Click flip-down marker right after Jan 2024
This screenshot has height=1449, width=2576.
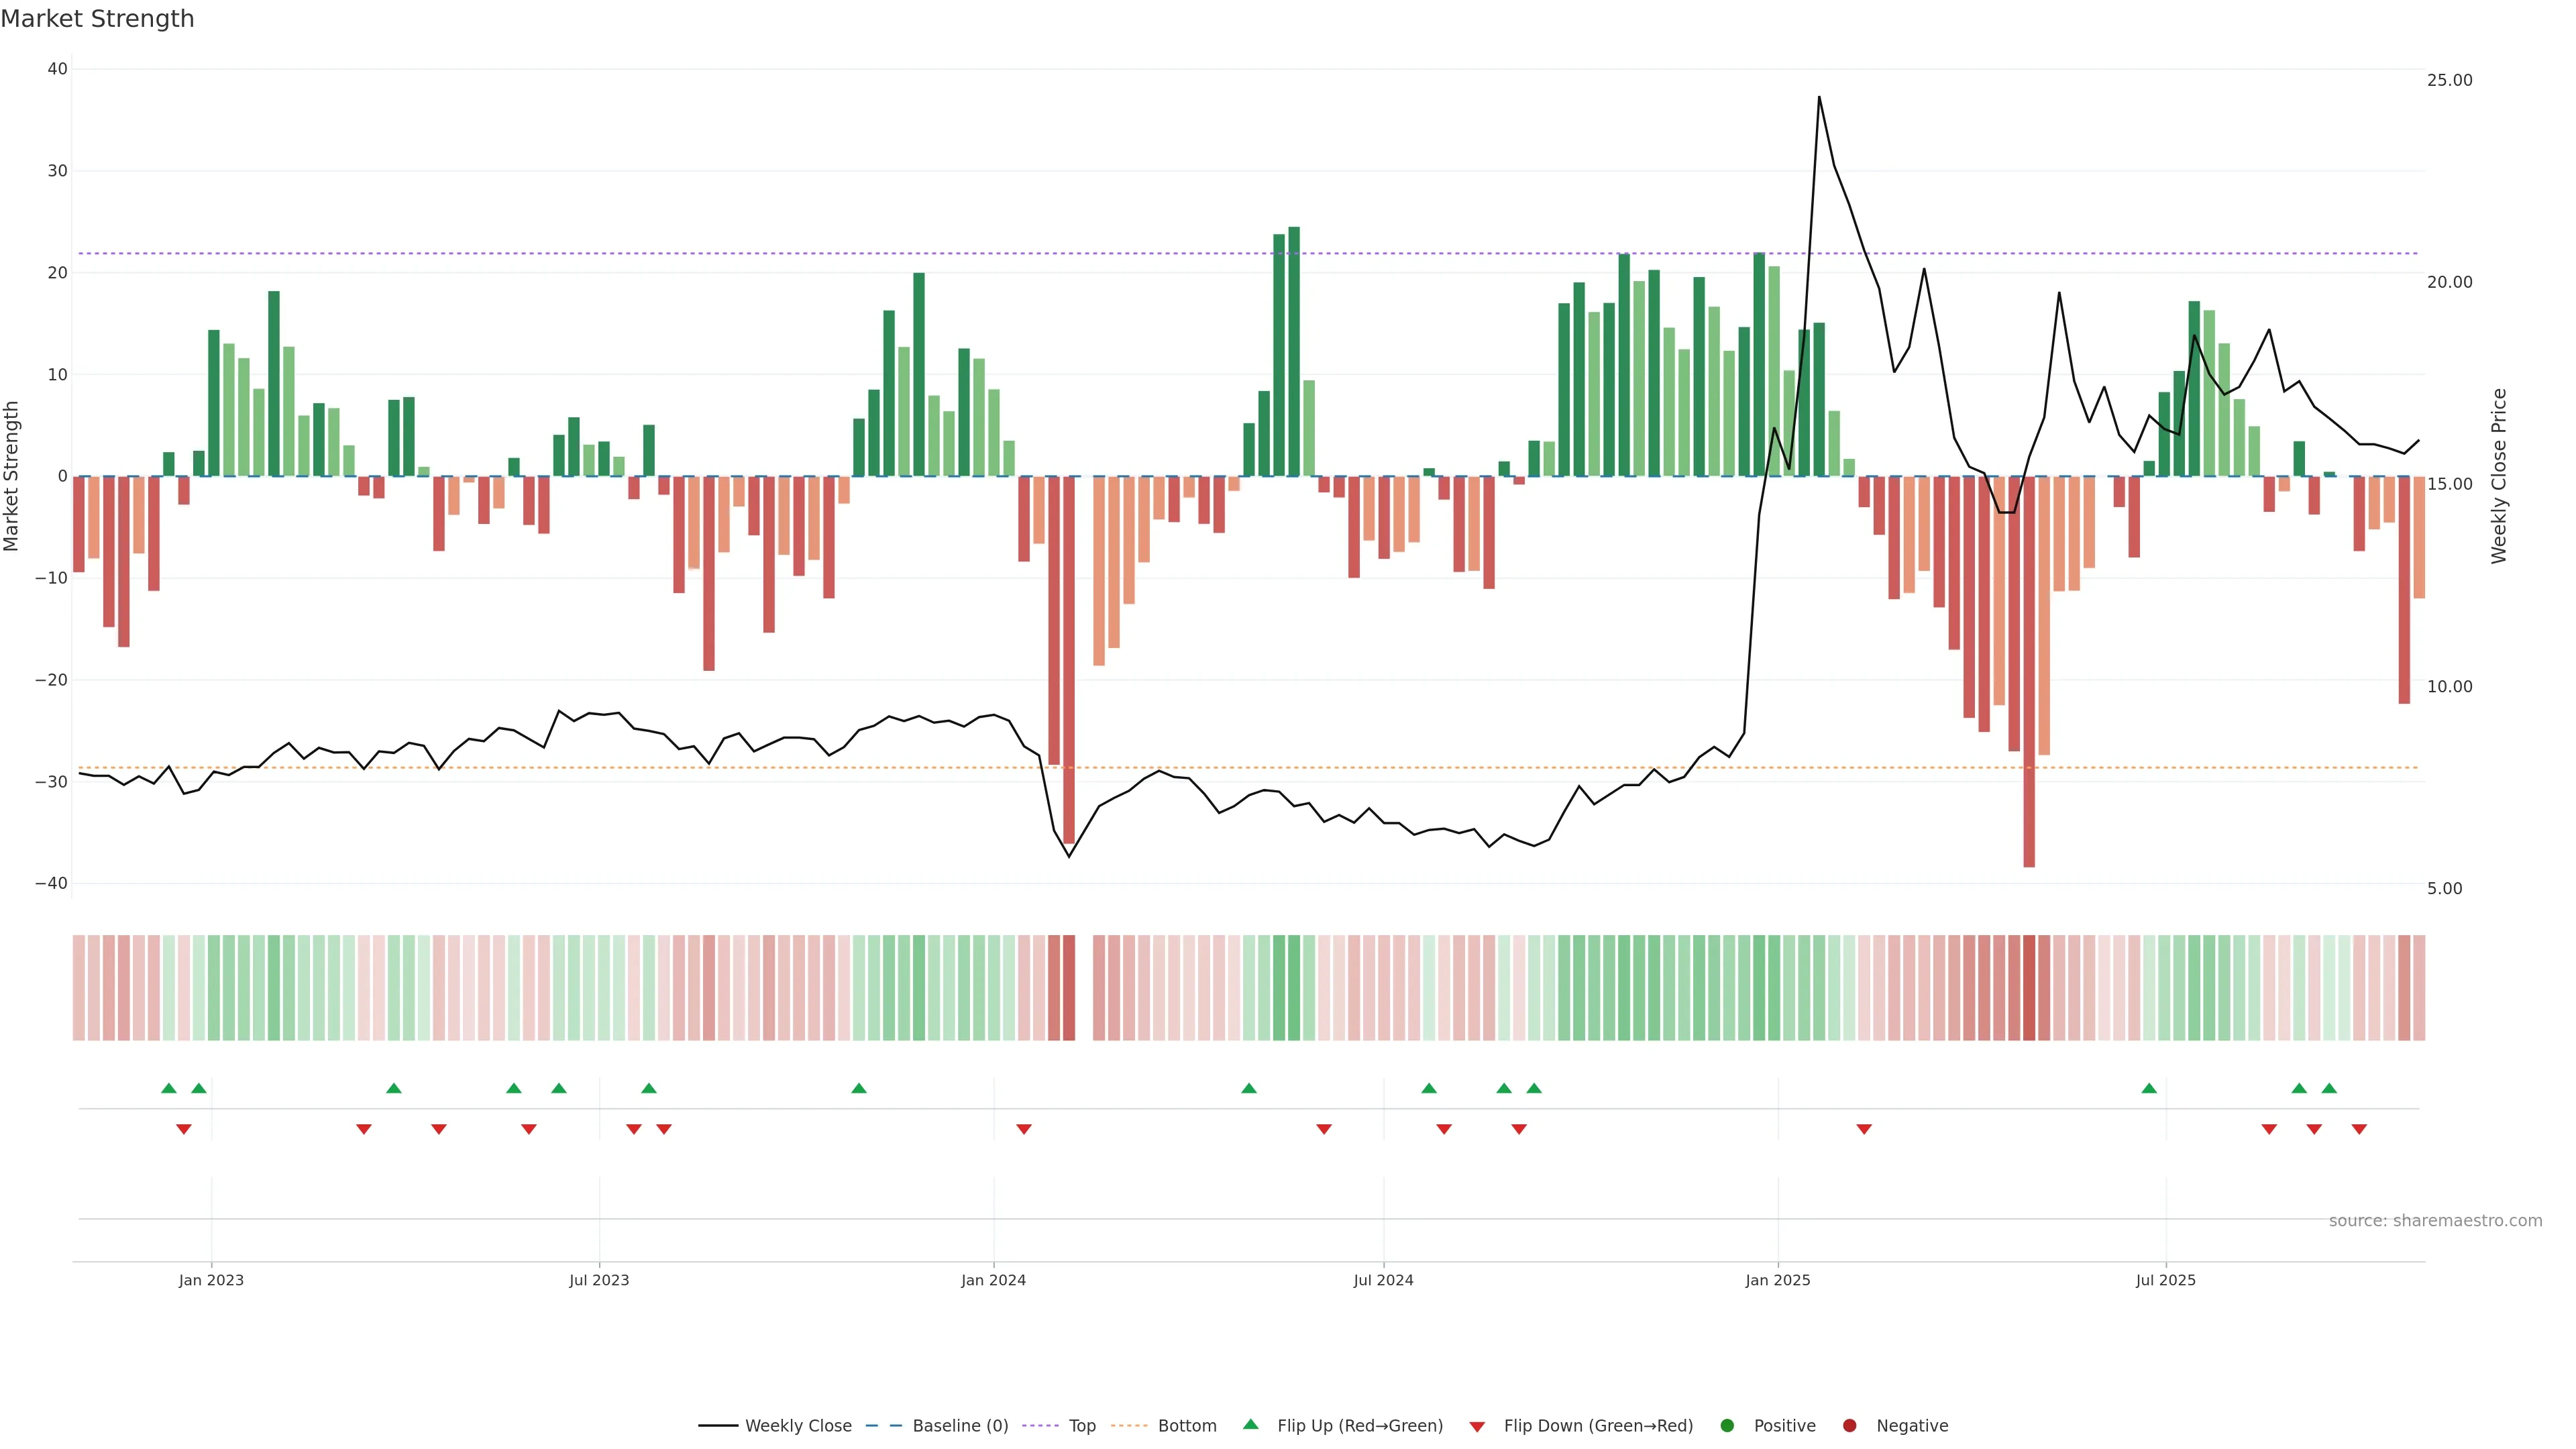tap(1024, 1129)
